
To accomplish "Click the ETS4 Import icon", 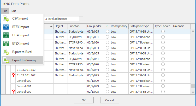I will point(6,35).
